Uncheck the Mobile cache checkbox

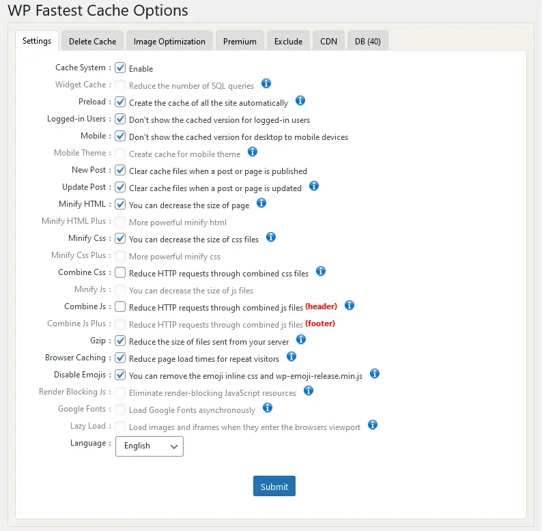point(120,136)
